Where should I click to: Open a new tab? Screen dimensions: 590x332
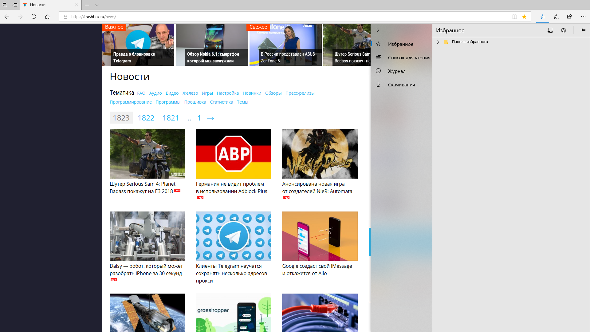[x=87, y=5]
